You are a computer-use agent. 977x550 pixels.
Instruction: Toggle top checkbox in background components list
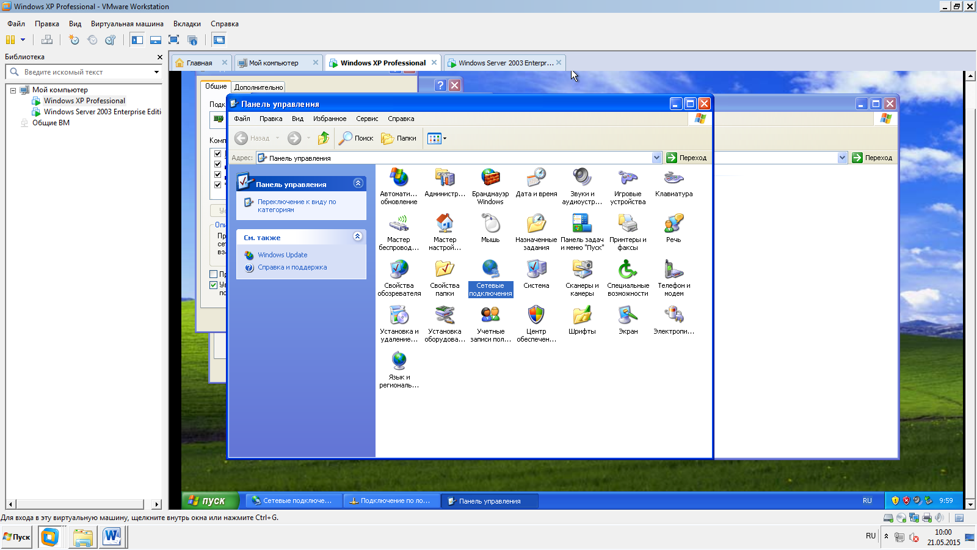218,153
